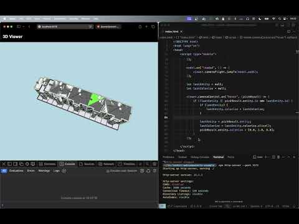
Task: Open the Safari Share button
Action: click(x=140, y=27)
